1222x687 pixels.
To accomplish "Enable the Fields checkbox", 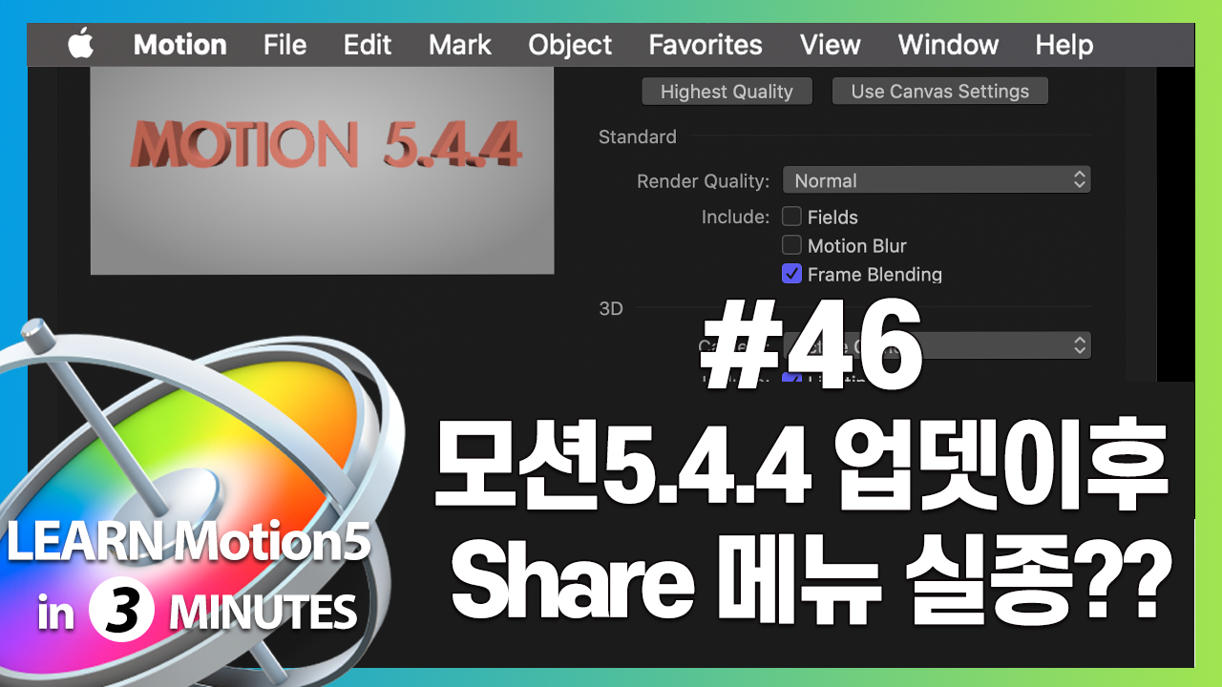I will [x=791, y=217].
